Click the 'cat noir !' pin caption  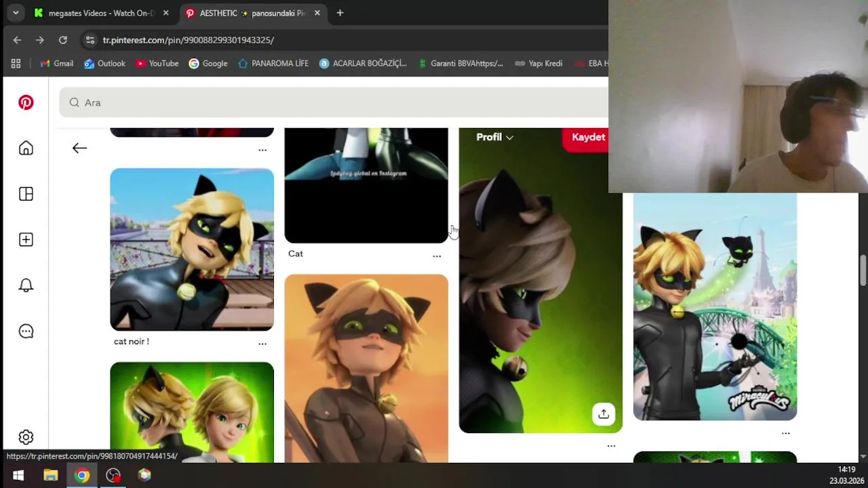click(x=132, y=342)
